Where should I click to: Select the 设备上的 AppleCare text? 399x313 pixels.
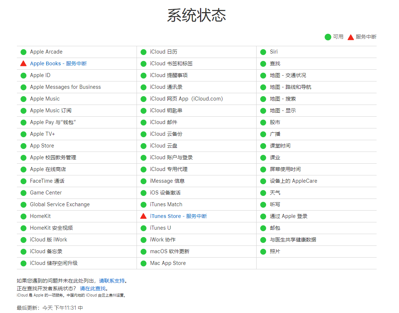click(x=294, y=181)
